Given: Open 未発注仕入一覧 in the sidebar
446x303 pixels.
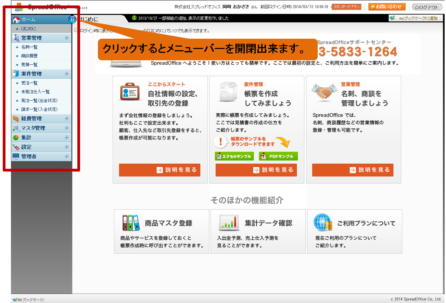Looking at the screenshot, I should [x=41, y=92].
